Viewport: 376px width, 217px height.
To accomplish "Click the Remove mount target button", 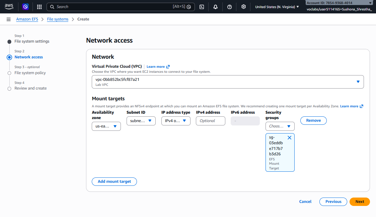I will 313,121.
